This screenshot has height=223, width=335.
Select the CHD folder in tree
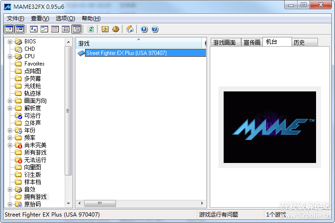pyautogui.click(x=30, y=49)
